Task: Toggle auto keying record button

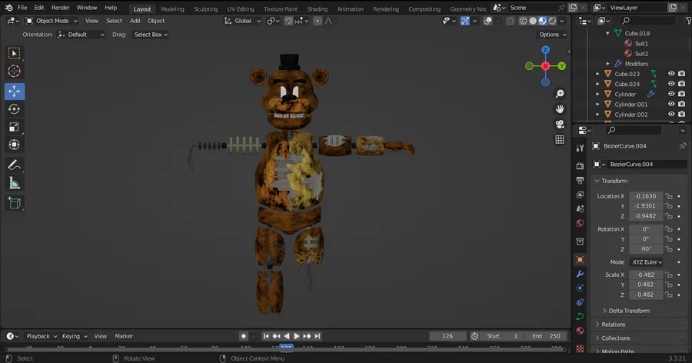Action: click(x=243, y=336)
